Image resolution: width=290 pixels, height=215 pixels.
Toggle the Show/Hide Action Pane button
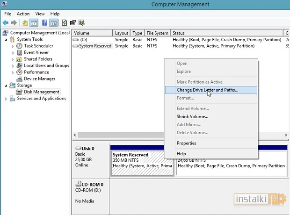tap(54, 22)
